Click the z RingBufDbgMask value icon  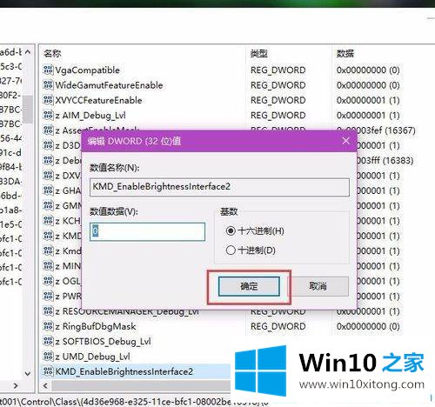tap(48, 326)
